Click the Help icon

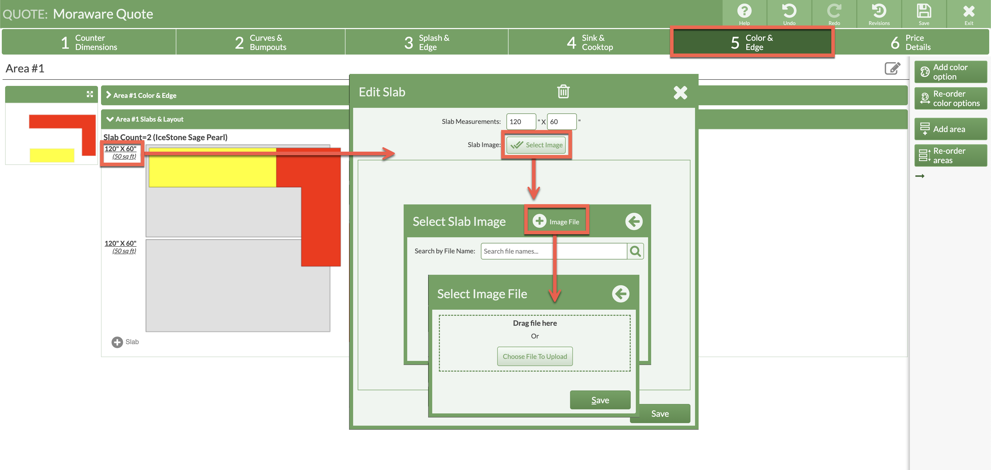click(x=745, y=11)
